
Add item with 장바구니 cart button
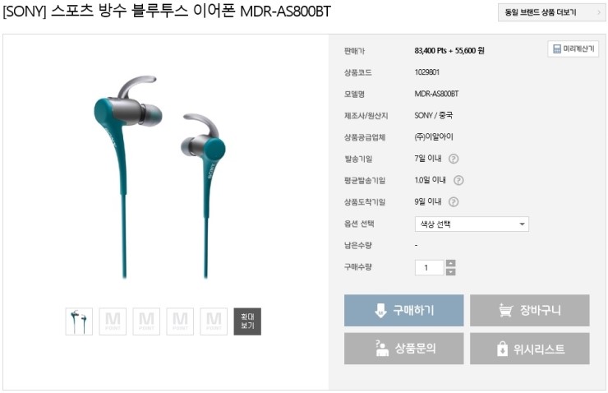point(530,310)
